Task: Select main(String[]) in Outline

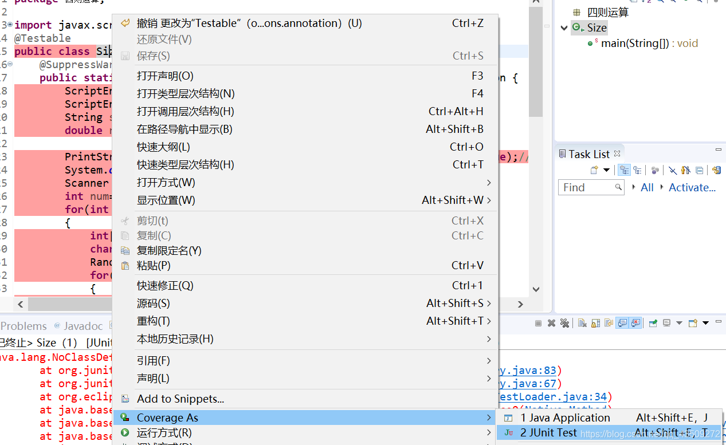Action: 649,43
